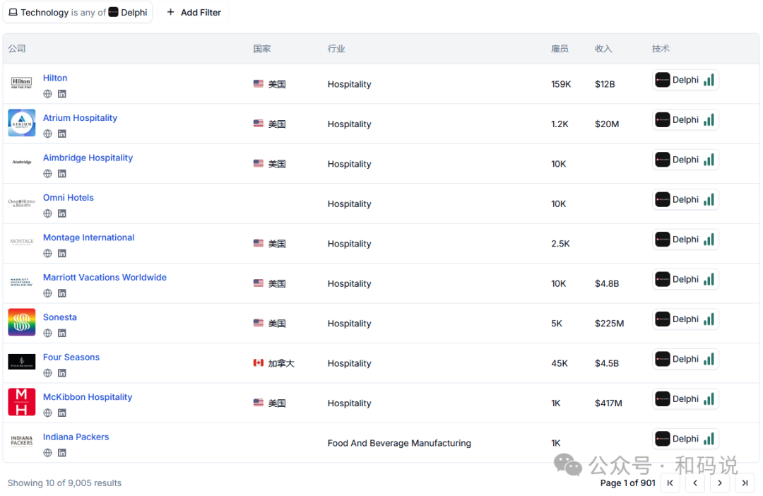Click the Indiana Packers logo
The height and width of the screenshot is (496, 763).
pyautogui.click(x=21, y=442)
